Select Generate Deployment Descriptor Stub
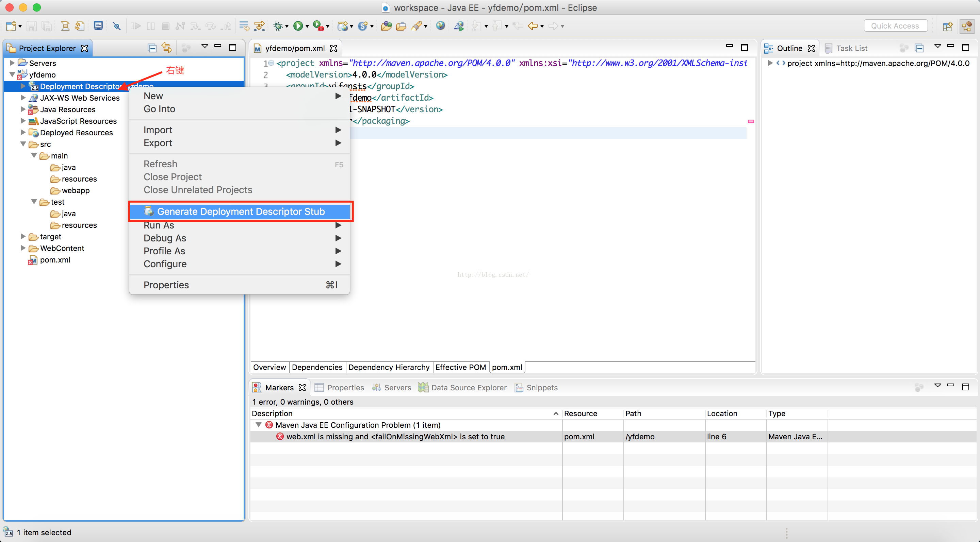The width and height of the screenshot is (980, 542). 241,211
